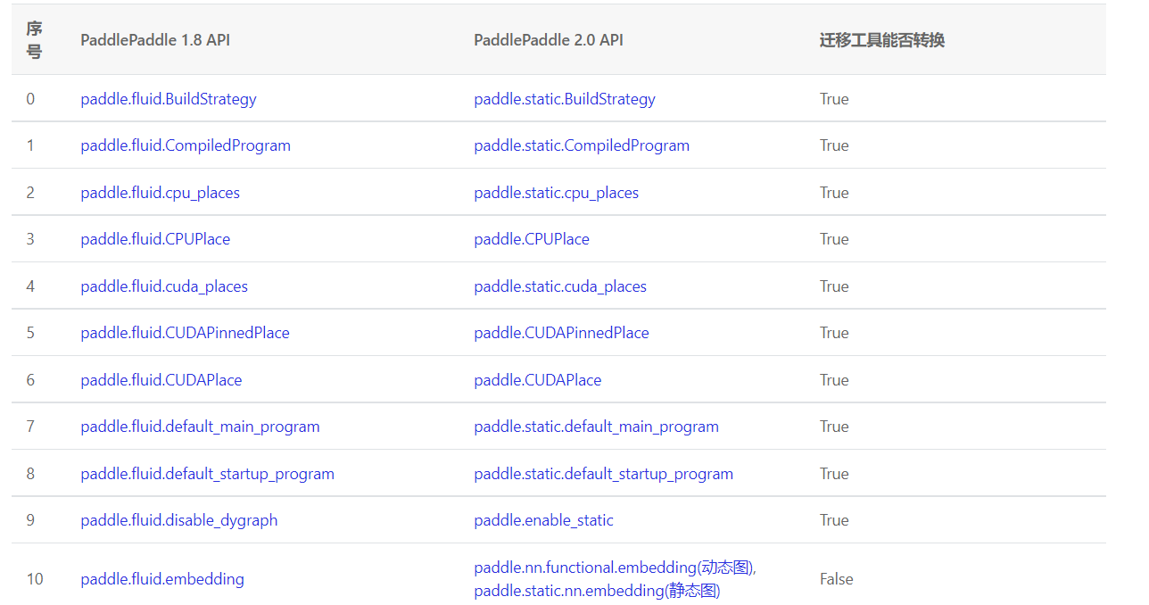Click the PaddlePaddle 2.0 API column header

(x=547, y=40)
